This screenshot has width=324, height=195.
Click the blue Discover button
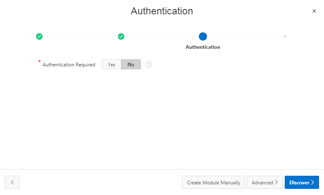pos(301,182)
